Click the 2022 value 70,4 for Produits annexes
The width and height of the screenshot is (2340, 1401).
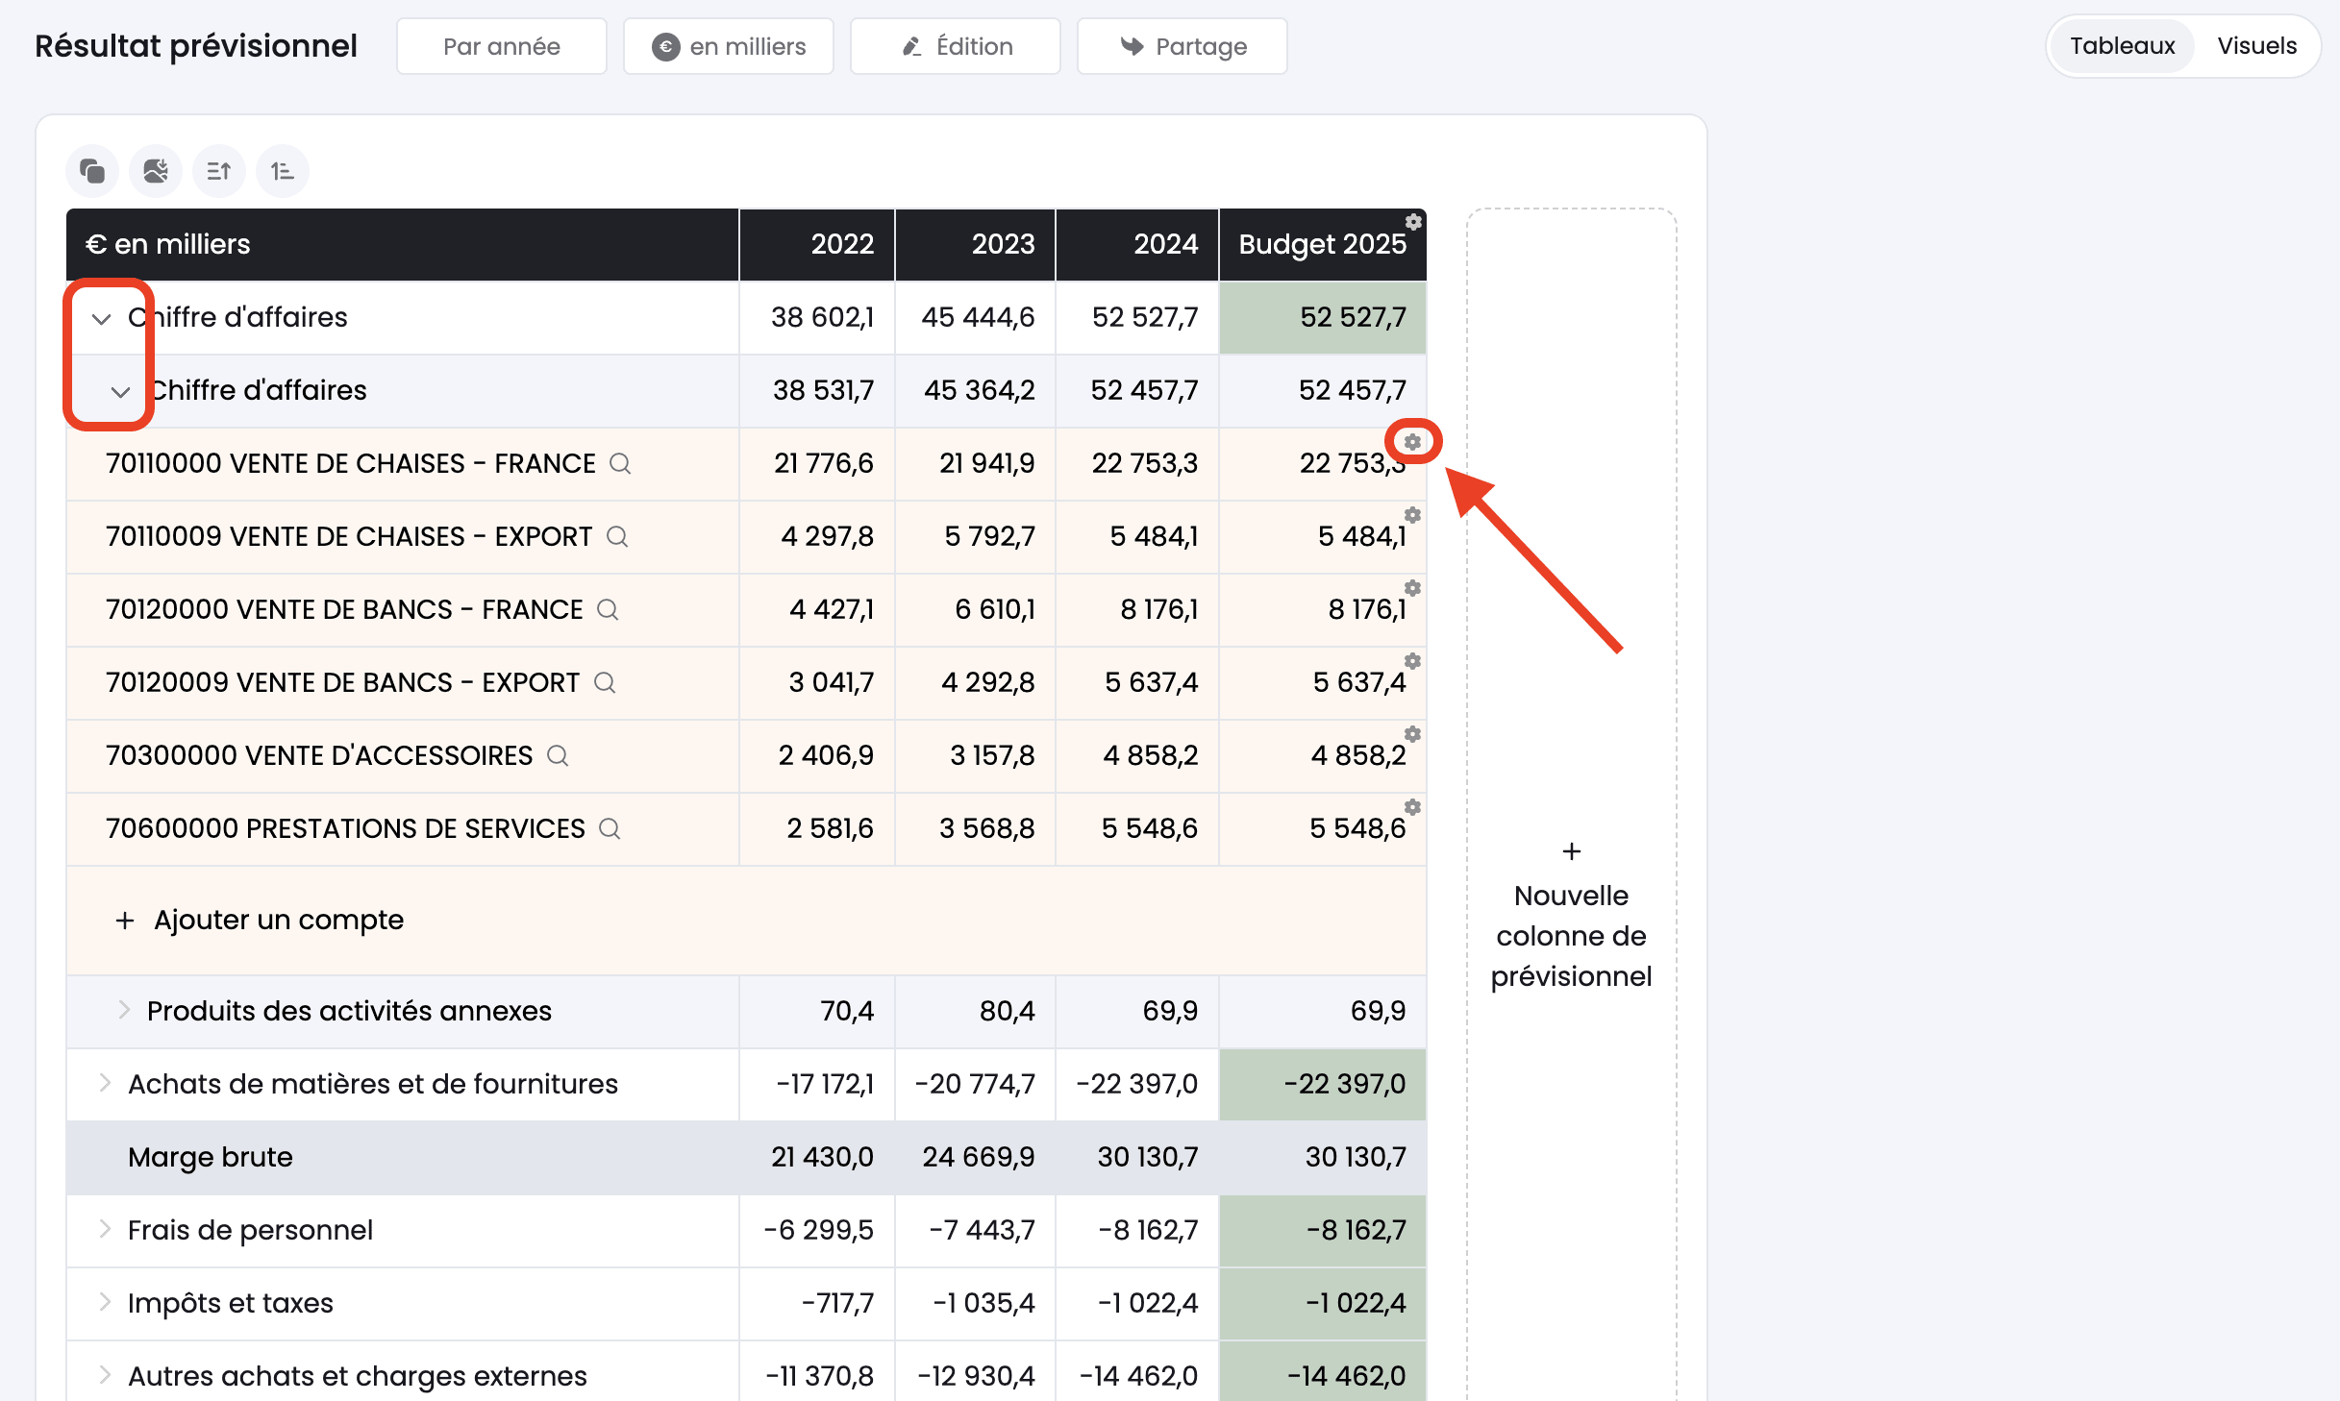coord(847,1011)
